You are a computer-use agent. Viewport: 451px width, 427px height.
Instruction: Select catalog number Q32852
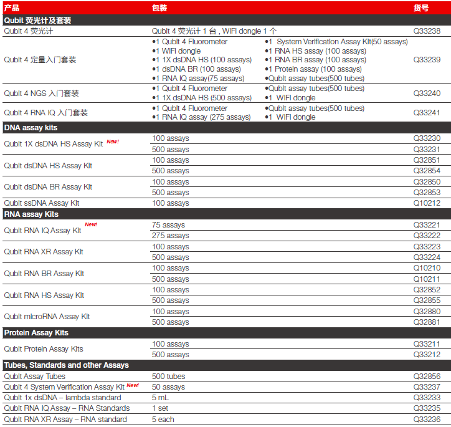coord(427,290)
